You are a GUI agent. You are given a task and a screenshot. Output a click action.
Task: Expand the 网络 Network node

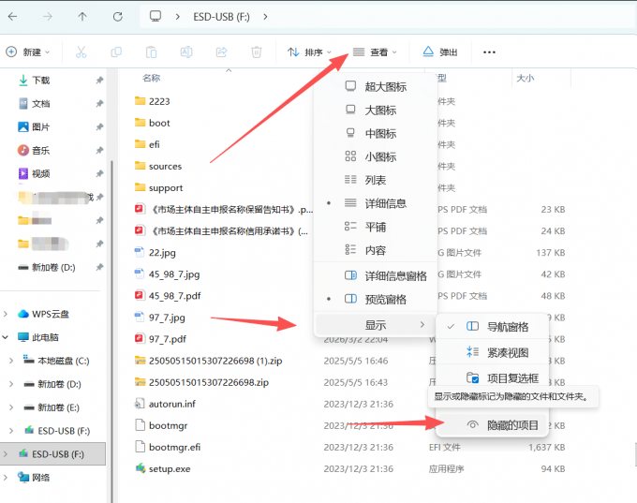click(x=6, y=478)
